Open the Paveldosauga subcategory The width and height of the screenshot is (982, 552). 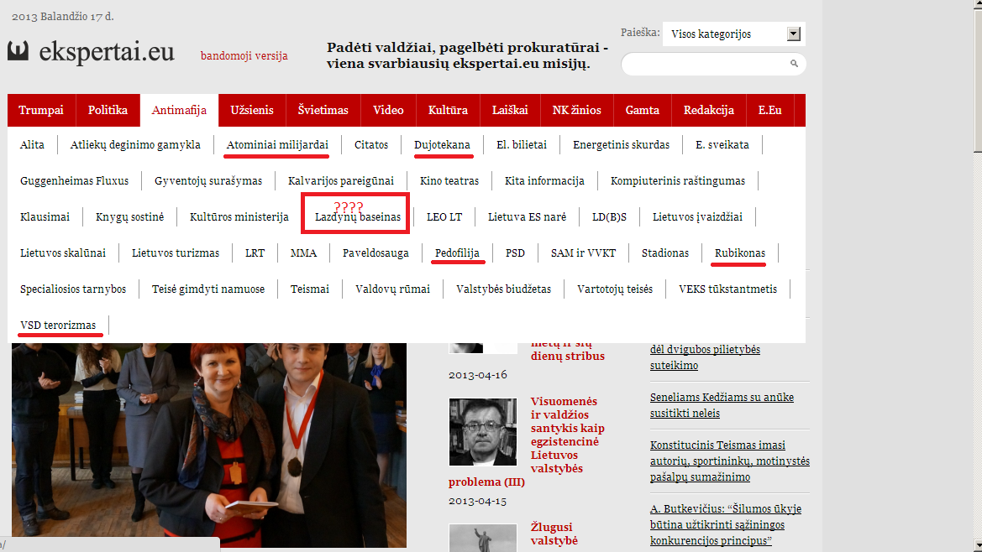point(375,253)
